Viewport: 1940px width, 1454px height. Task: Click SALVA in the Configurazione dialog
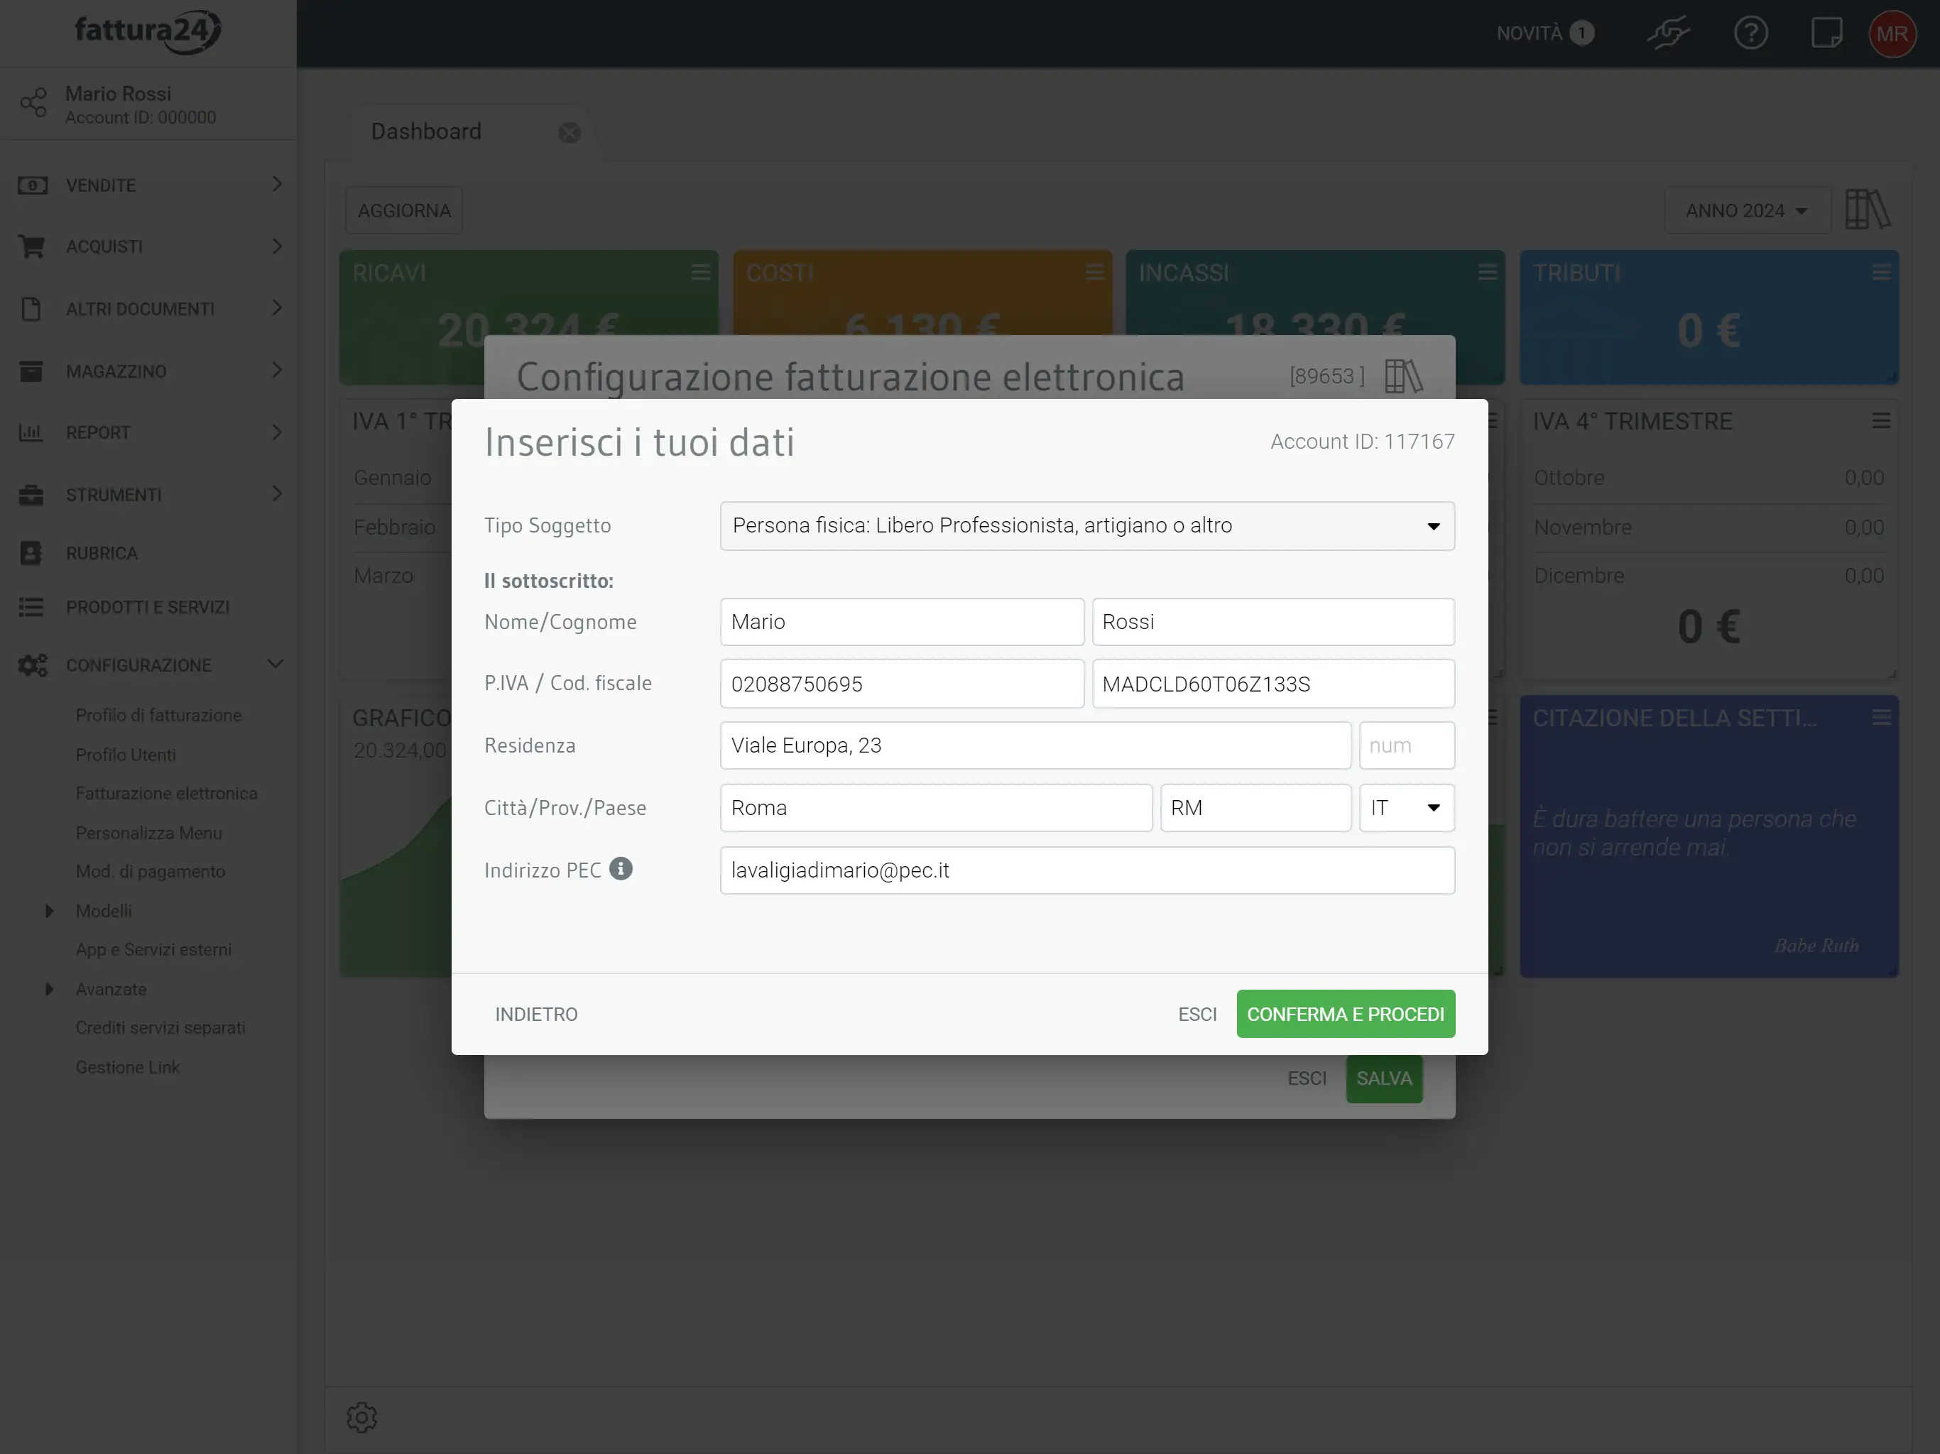tap(1384, 1078)
